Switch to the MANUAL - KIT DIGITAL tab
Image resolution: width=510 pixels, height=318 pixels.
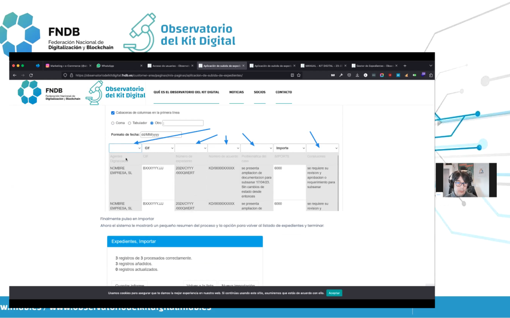coord(323,65)
